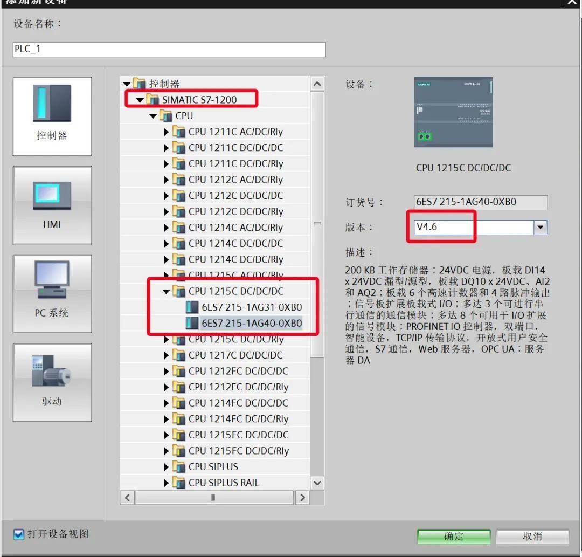Close the add new device dialog
Screen dimensions: 582x557
(573, 3)
